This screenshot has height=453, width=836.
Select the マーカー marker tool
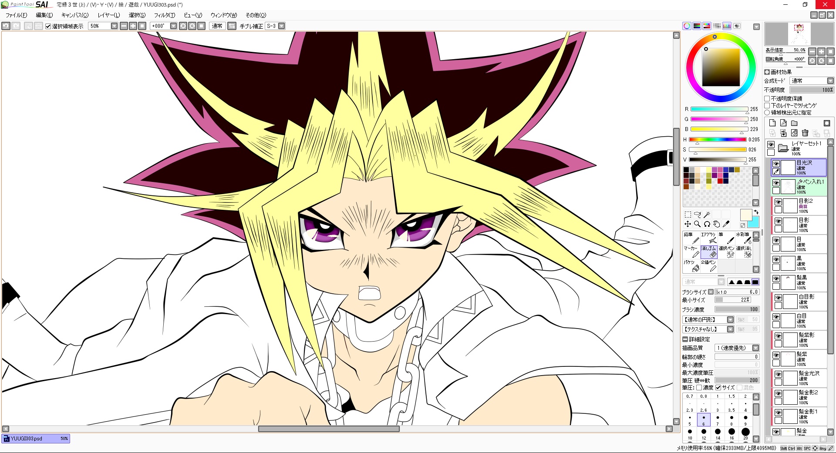click(691, 252)
